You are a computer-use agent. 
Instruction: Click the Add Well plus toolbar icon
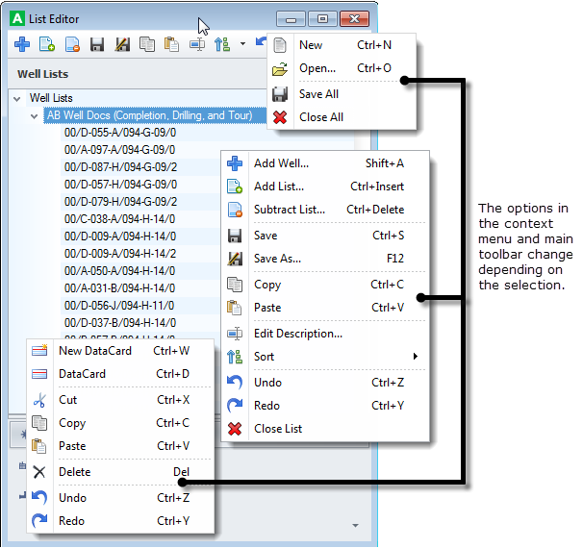coord(21,44)
